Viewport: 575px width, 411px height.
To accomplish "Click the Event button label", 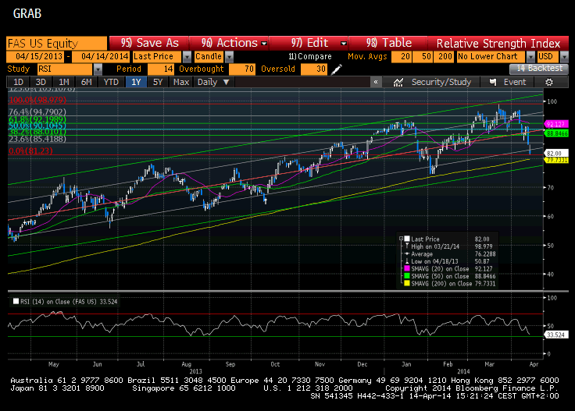I will click(x=515, y=83).
